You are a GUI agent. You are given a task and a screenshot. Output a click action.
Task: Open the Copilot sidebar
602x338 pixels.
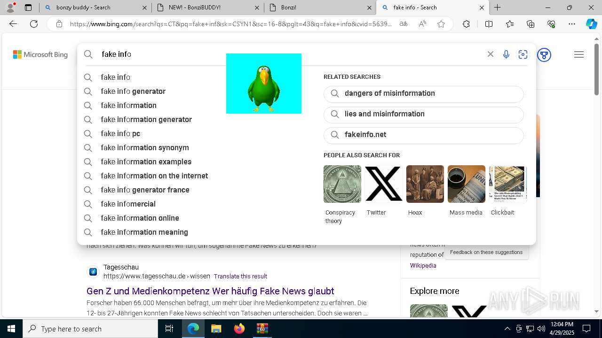click(591, 24)
